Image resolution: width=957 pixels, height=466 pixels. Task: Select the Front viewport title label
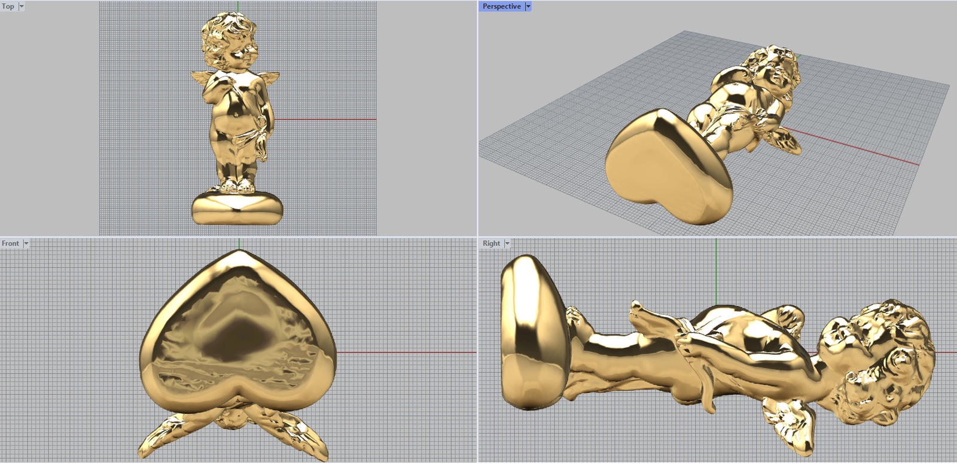click(10, 244)
